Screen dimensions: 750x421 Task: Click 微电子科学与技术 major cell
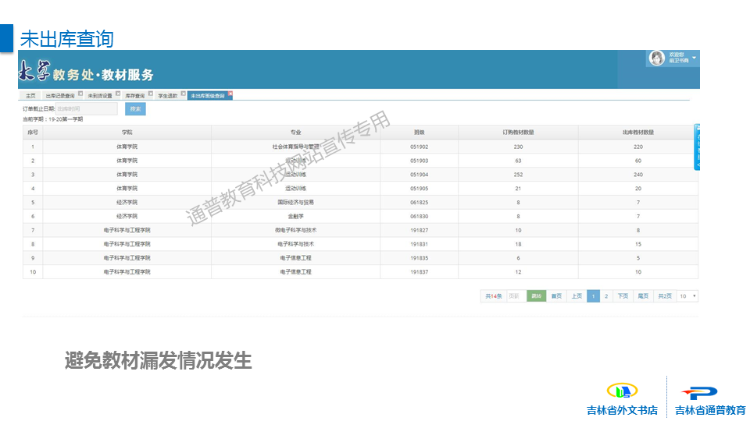(295, 230)
